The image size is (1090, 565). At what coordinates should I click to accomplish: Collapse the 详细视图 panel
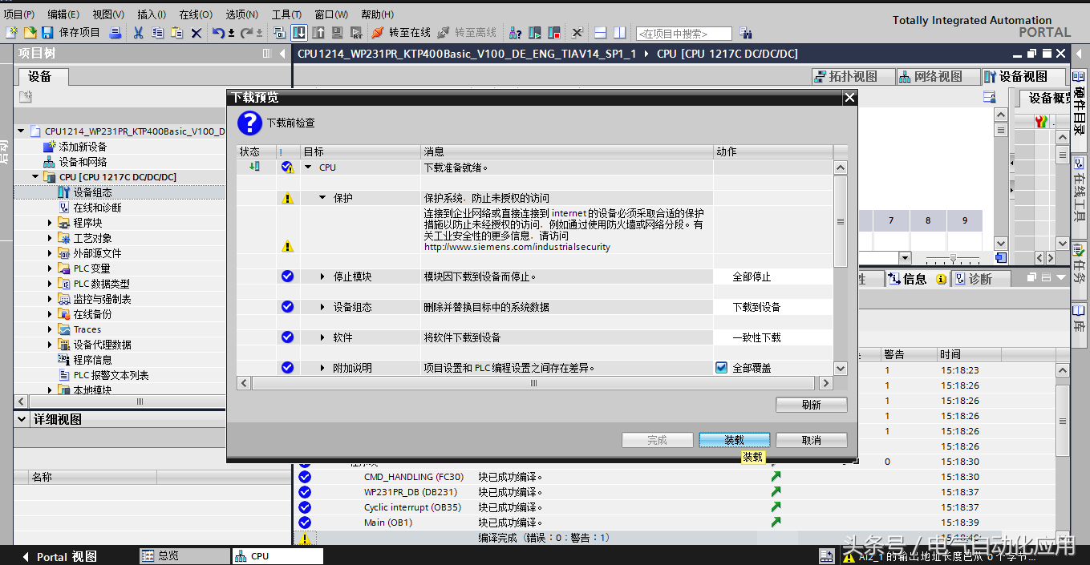[x=22, y=419]
